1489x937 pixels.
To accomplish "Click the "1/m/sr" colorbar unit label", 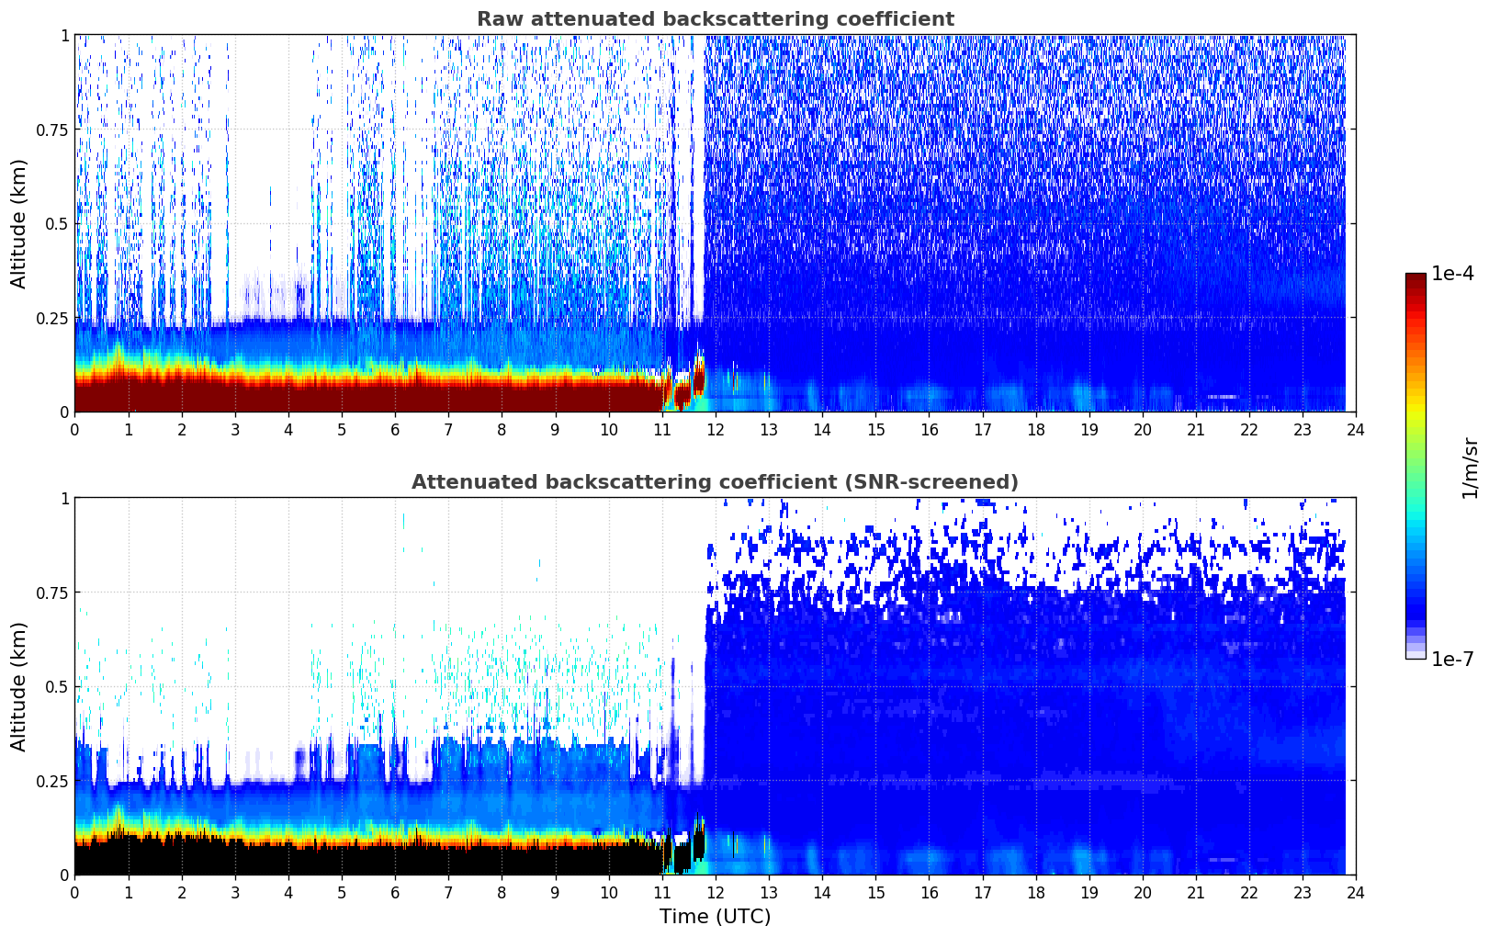I will point(1470,467).
